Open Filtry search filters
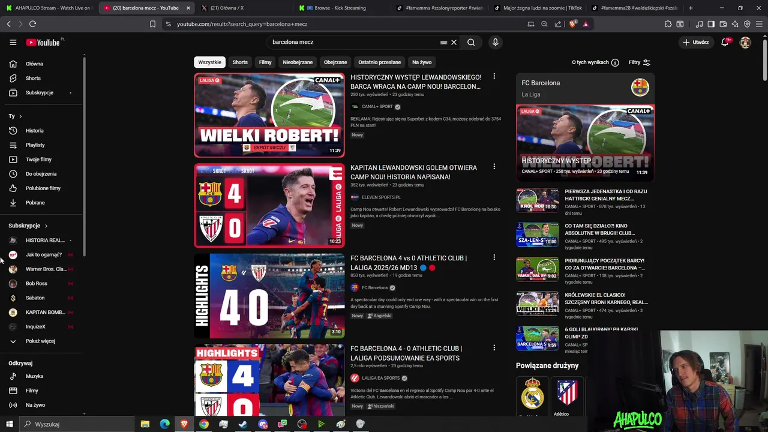The height and width of the screenshot is (432, 768). 640,62
